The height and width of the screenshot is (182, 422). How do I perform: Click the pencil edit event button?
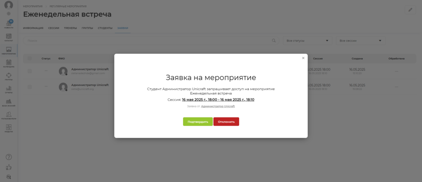(410, 10)
